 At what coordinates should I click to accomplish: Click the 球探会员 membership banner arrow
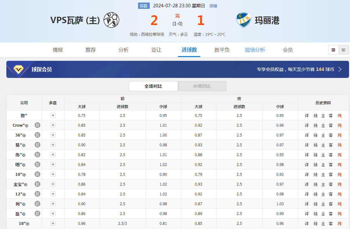[x=340, y=69]
